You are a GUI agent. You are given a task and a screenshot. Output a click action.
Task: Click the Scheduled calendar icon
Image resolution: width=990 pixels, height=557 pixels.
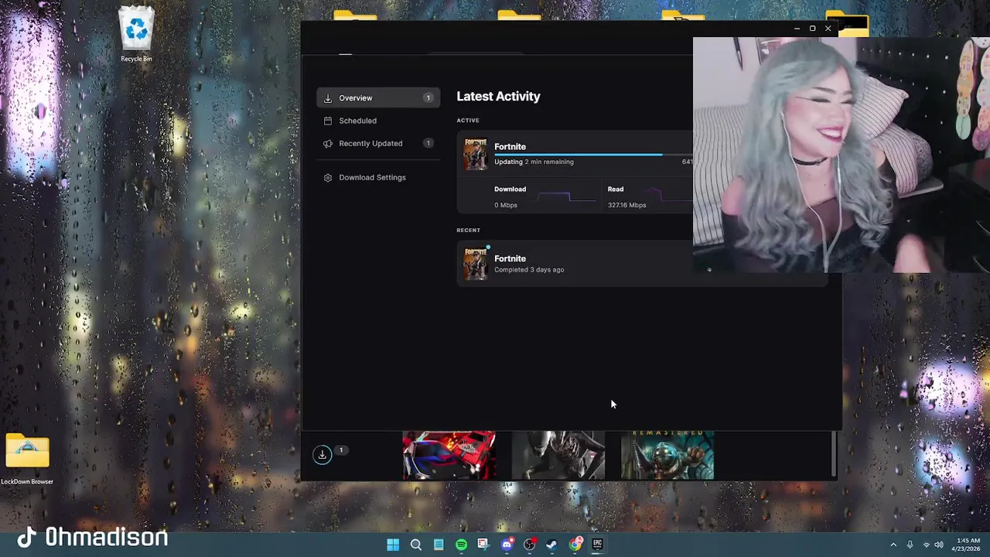pos(328,121)
